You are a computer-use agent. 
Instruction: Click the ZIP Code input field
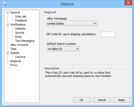(x=108, y=34)
